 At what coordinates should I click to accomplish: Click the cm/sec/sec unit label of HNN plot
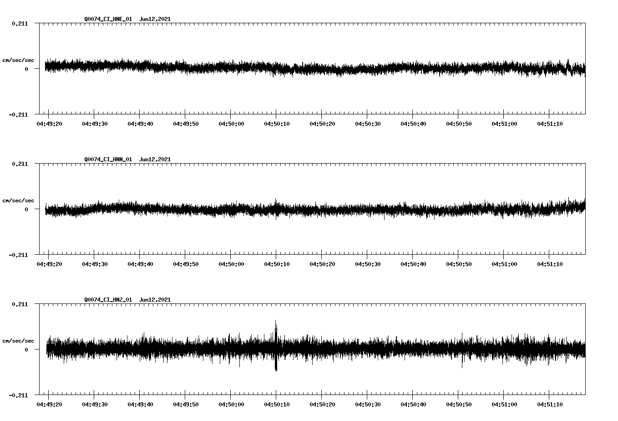tap(18, 200)
